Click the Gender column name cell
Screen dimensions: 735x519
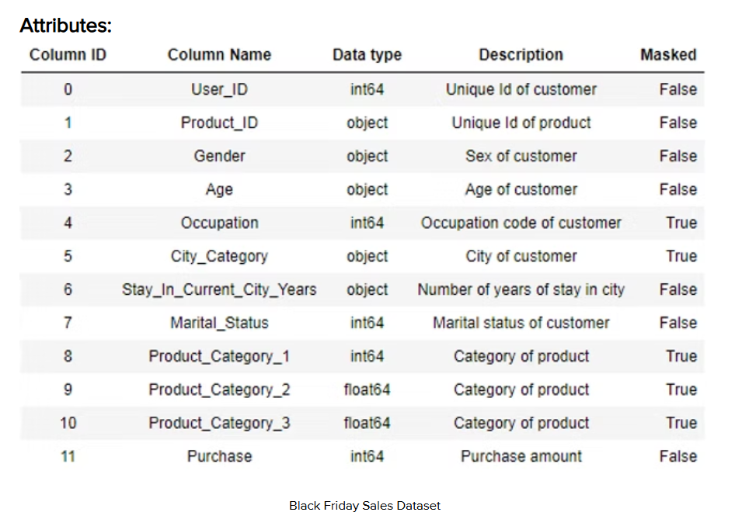219,156
